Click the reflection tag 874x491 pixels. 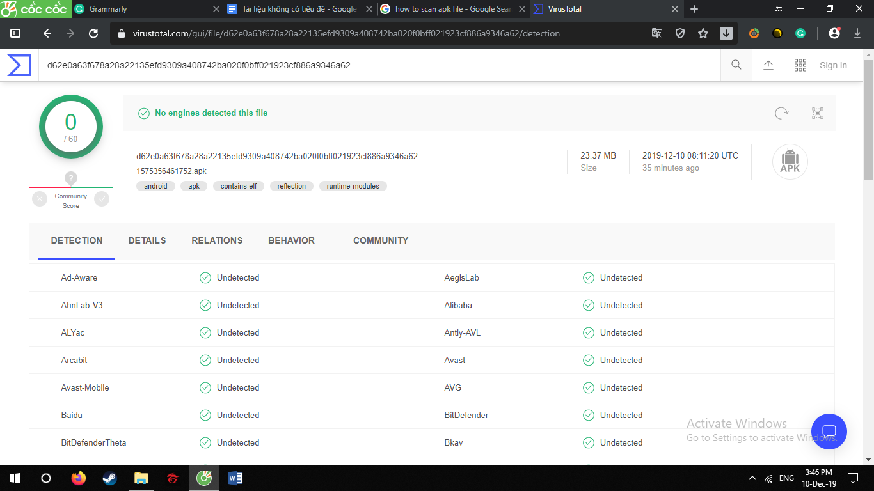[292, 186]
